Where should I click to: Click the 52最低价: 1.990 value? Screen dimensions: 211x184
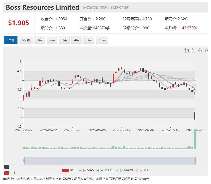coord(136,28)
